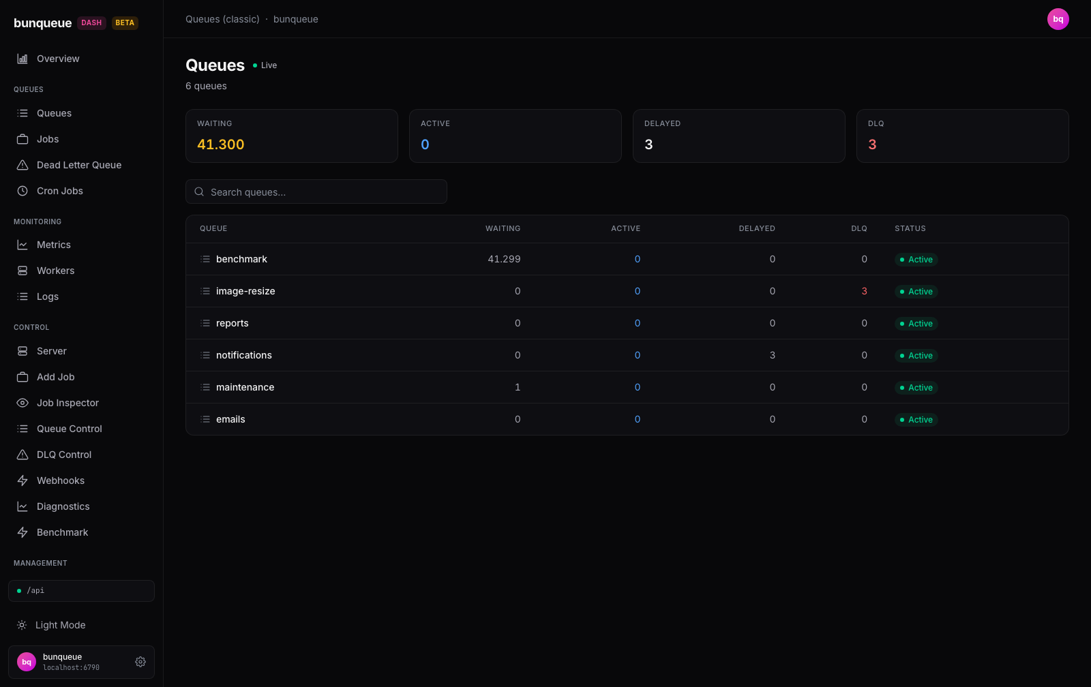The width and height of the screenshot is (1091, 687).
Task: Open the emails queue
Action: coord(230,419)
